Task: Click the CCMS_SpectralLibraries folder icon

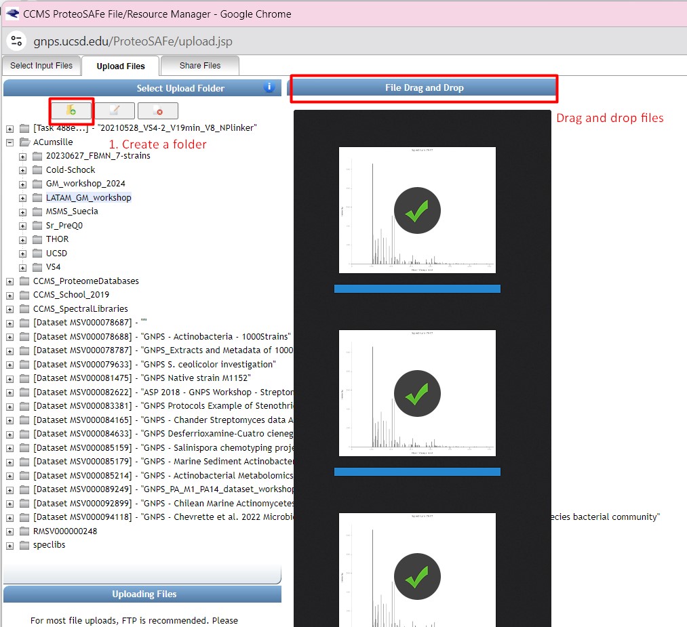Action: pyautogui.click(x=24, y=308)
